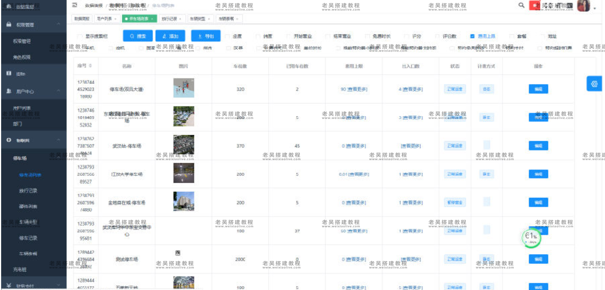Collapse the 物联网 menu group chevron
Screen dimensions: 605x290
tap(59, 140)
